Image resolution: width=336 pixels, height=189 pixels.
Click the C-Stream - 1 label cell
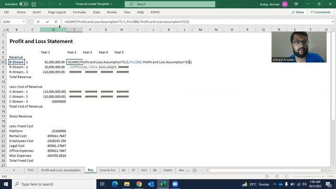pyautogui.click(x=18, y=92)
